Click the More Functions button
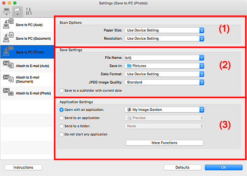The height and width of the screenshot is (176, 247). 164,143
